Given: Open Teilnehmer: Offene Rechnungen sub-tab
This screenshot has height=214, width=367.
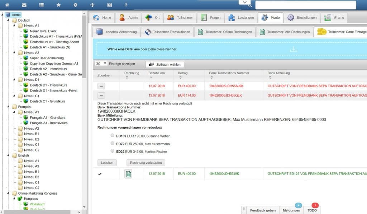Looking at the screenshot, I should (x=225, y=32).
